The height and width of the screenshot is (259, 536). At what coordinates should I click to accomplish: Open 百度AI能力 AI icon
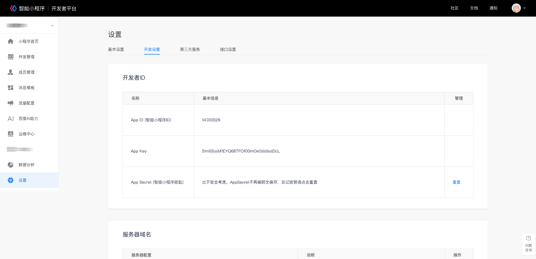[11, 119]
